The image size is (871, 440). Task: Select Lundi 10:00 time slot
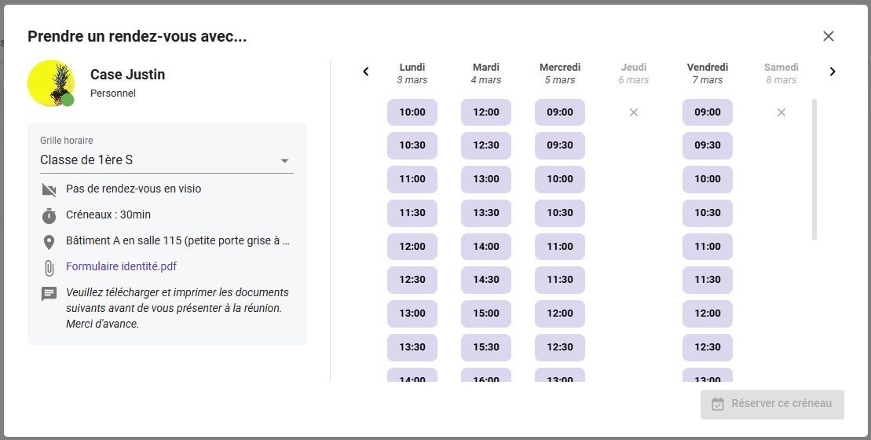coord(412,112)
